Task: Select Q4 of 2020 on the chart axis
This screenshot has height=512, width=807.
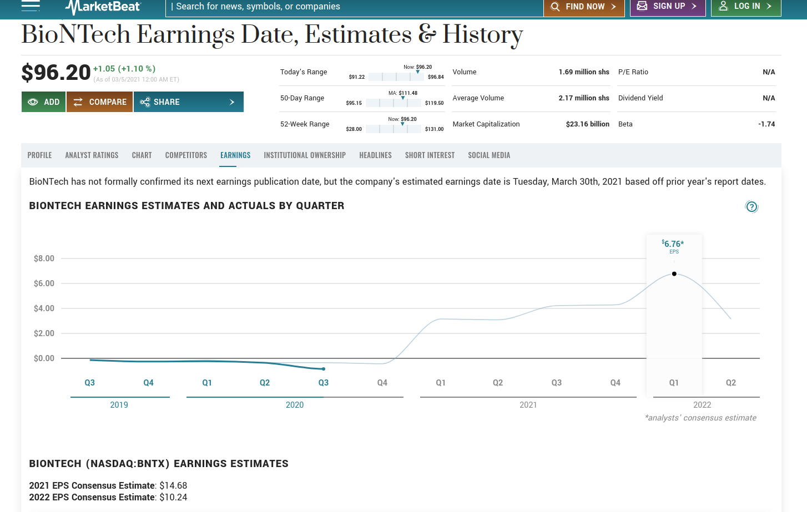Action: point(382,383)
